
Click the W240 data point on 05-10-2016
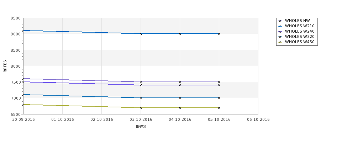pyautogui.click(x=219, y=82)
